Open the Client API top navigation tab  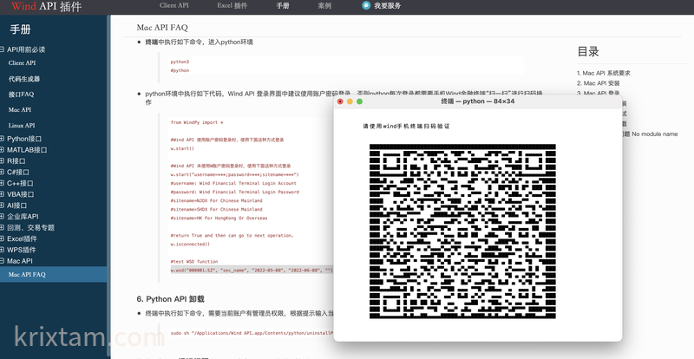(174, 5)
